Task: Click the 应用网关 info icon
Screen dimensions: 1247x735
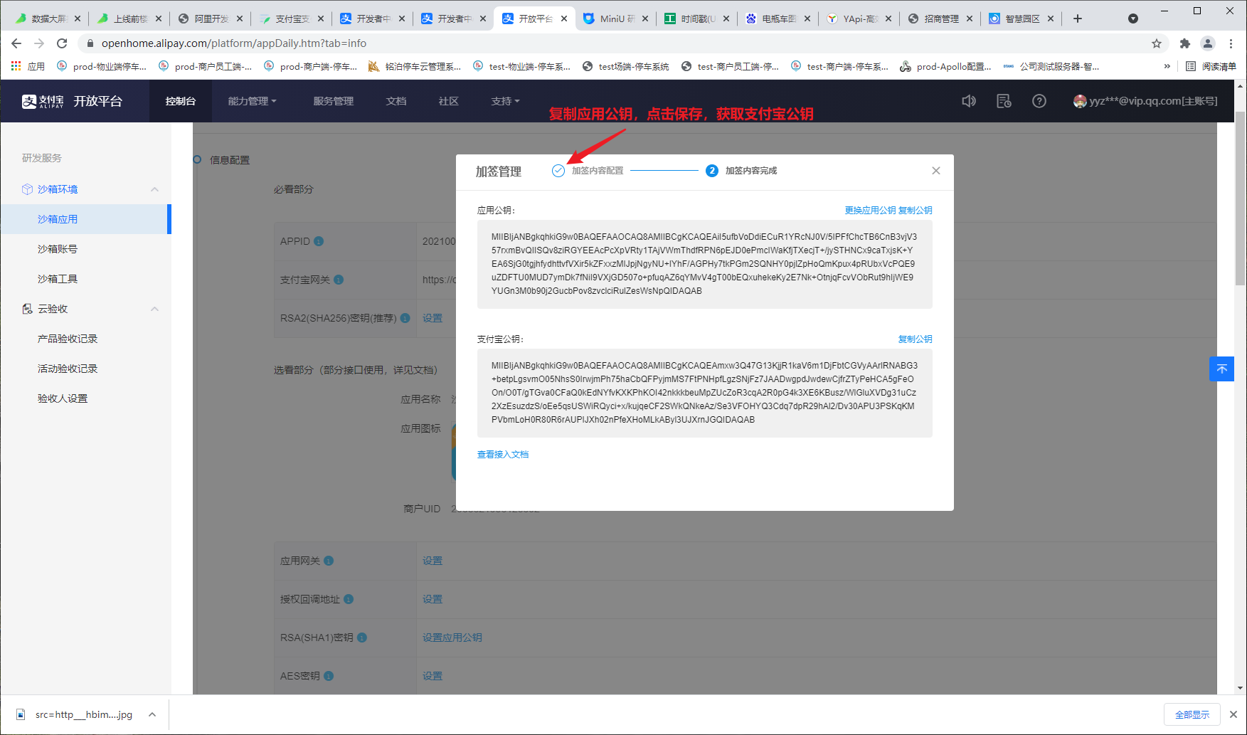Action: [x=329, y=561]
